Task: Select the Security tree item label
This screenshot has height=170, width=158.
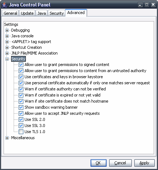Action: pyautogui.click(x=18, y=59)
